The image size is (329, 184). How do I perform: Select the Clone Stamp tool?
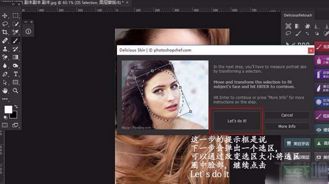click(x=5, y=49)
